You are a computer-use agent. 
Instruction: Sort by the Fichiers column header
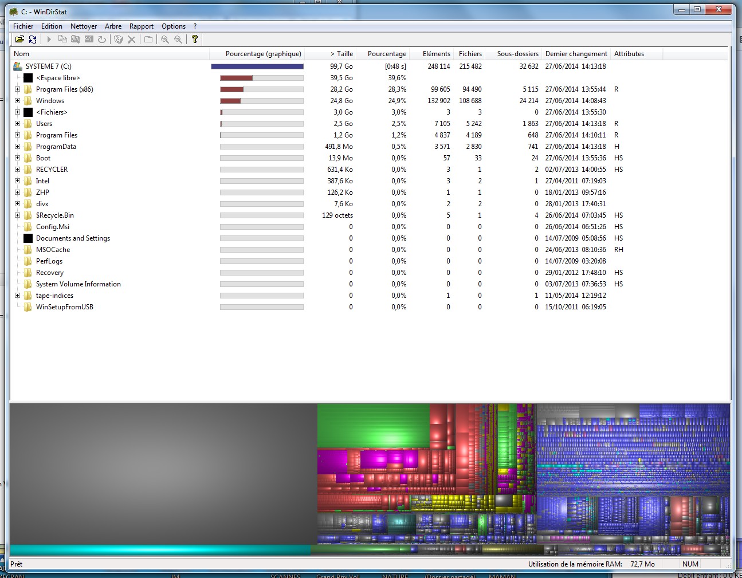[469, 54]
